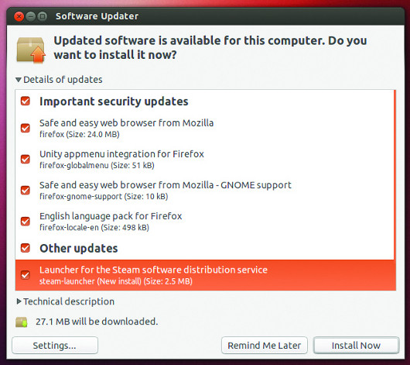The height and width of the screenshot is (365, 410).
Task: Choose Remind Me Later
Action: click(265, 346)
